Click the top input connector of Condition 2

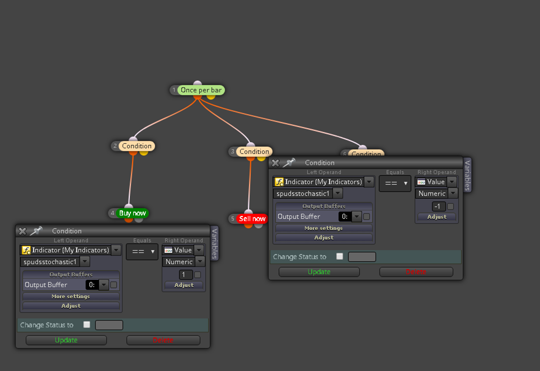(133, 139)
